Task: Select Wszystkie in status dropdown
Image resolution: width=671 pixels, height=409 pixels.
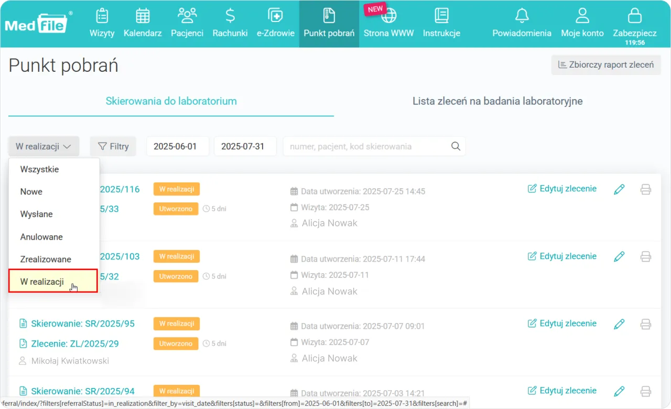Action: point(39,169)
